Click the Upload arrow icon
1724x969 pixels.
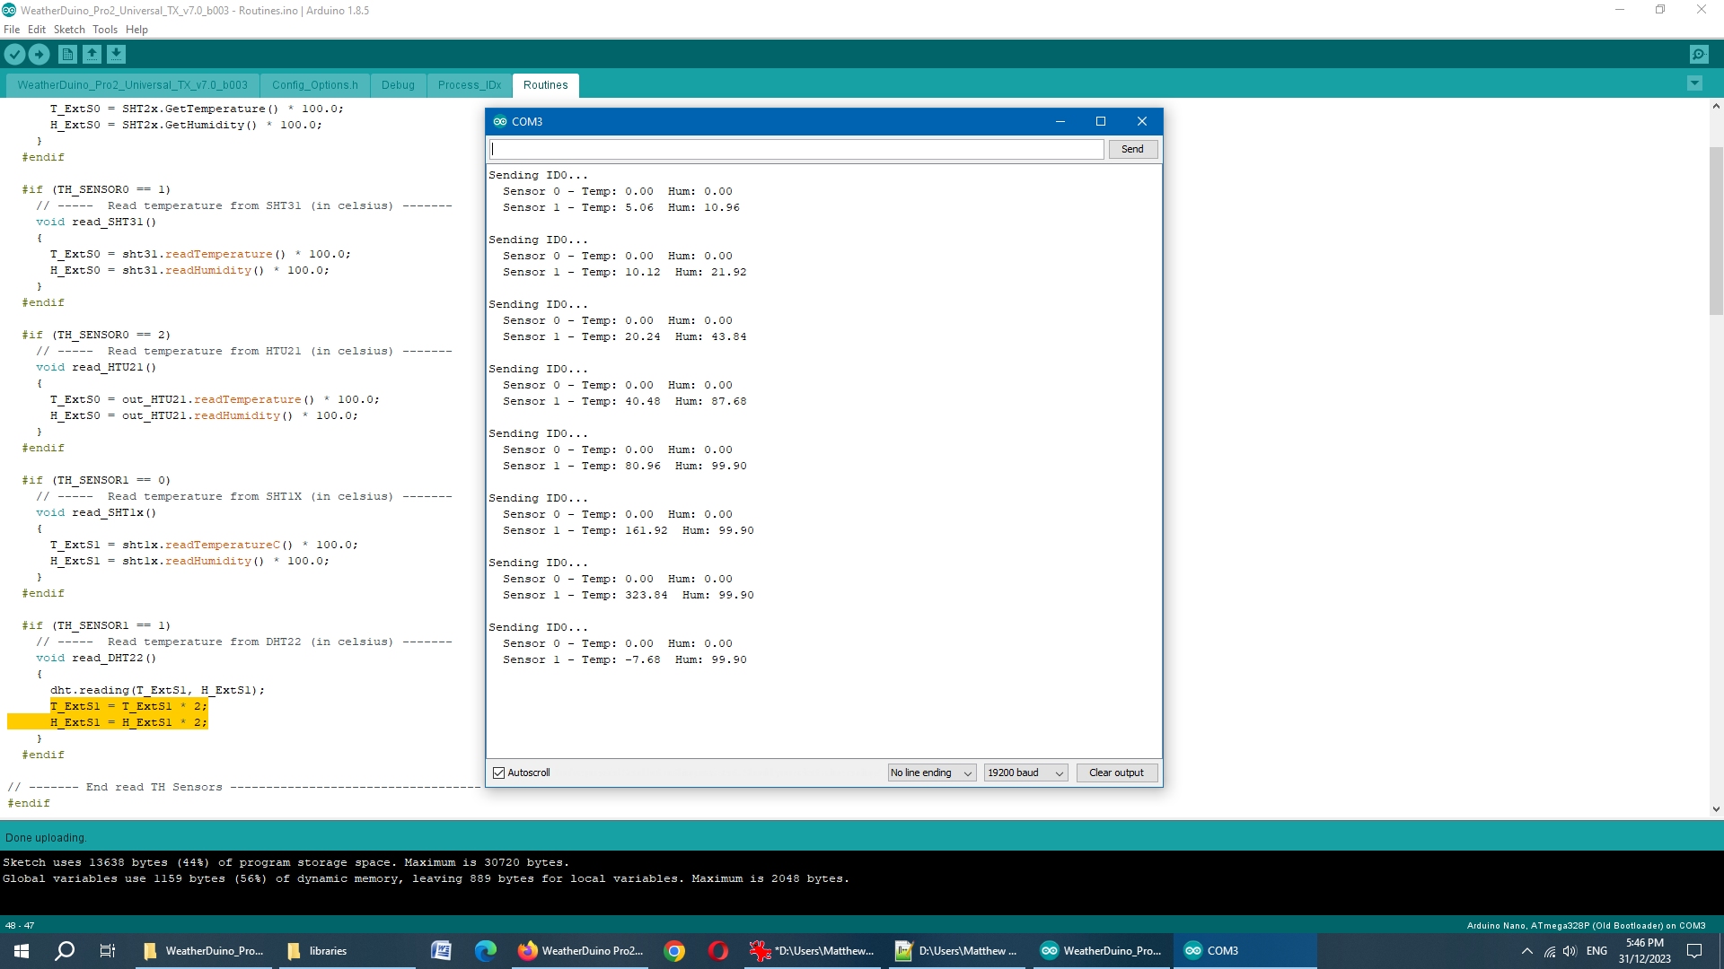click(x=40, y=55)
